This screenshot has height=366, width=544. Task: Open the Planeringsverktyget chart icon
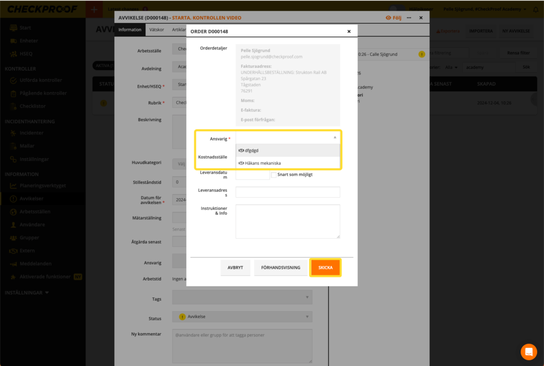14,186
